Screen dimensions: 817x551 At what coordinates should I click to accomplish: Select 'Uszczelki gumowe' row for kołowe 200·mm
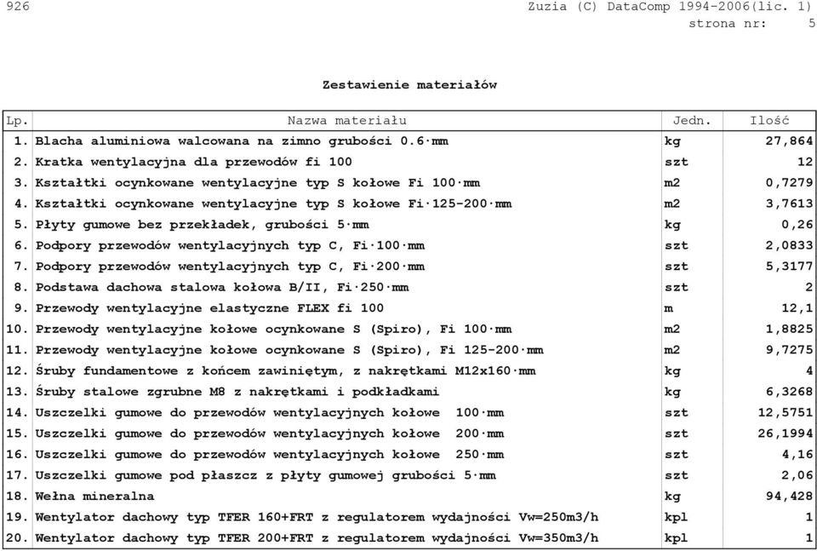(409, 433)
